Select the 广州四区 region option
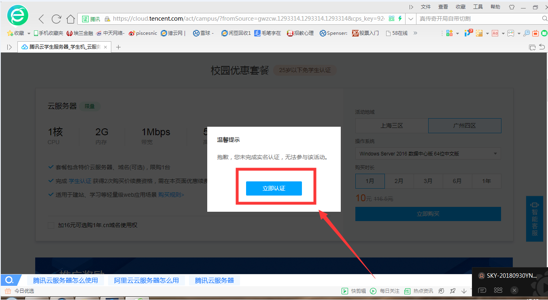 (x=465, y=126)
